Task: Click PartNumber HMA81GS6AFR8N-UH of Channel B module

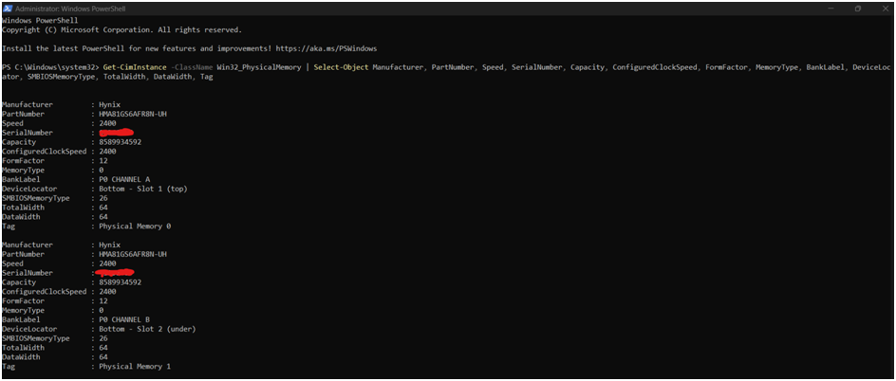Action: [133, 254]
